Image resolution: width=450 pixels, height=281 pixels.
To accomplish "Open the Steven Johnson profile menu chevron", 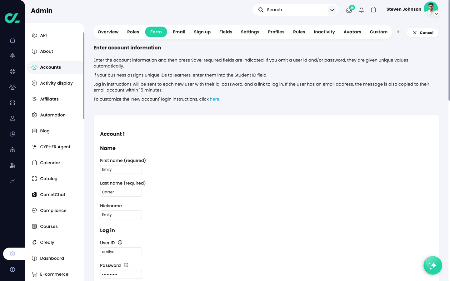I will point(437,14).
